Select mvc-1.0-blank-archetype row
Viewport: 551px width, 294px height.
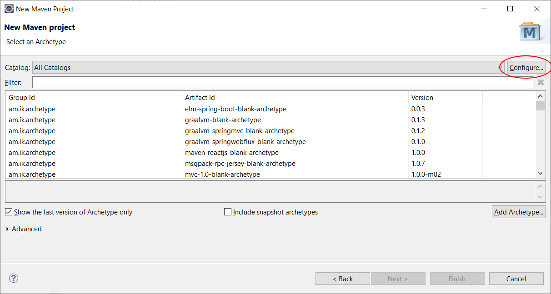point(270,174)
